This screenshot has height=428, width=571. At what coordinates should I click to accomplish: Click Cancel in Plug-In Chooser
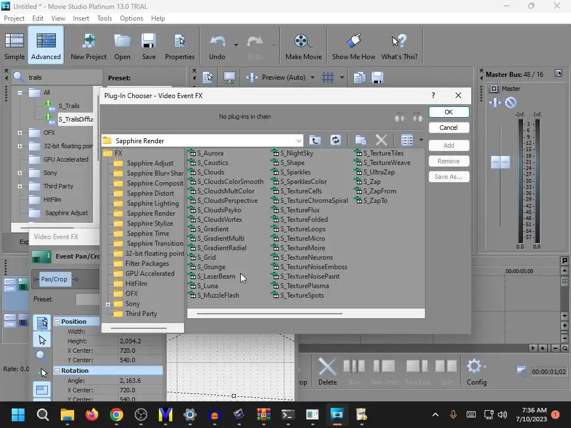pos(449,128)
